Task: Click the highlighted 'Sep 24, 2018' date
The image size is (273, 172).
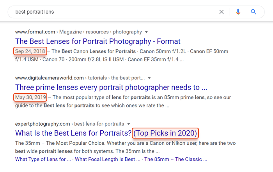Action: [x=30, y=51]
